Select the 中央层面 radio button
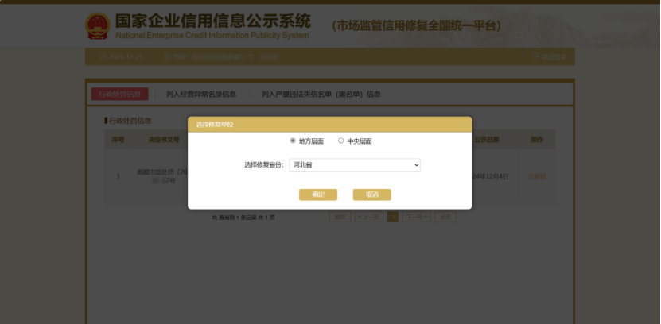The width and height of the screenshot is (661, 324). 340,141
